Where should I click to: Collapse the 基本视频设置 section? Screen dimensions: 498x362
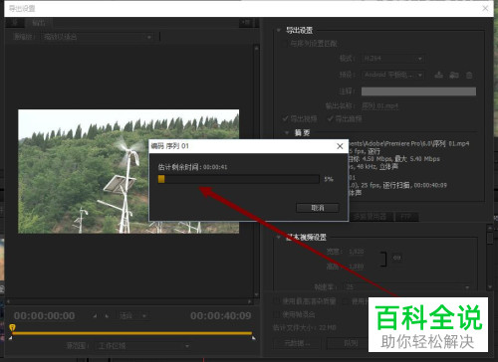pos(279,237)
